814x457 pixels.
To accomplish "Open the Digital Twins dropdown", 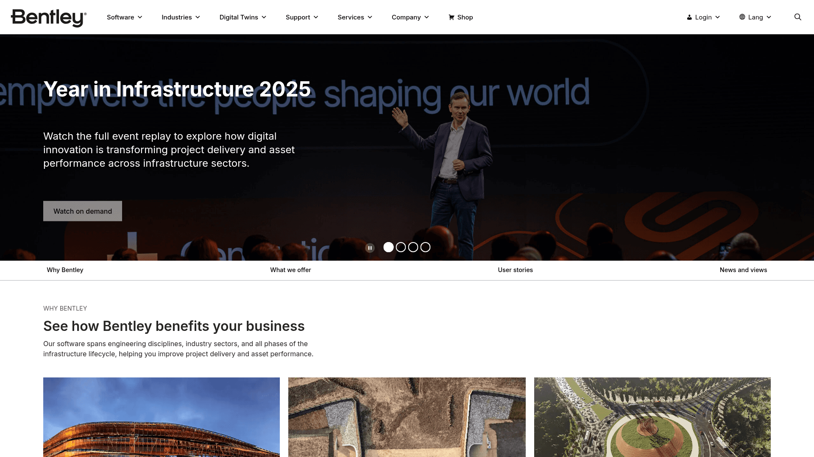I will pyautogui.click(x=243, y=17).
